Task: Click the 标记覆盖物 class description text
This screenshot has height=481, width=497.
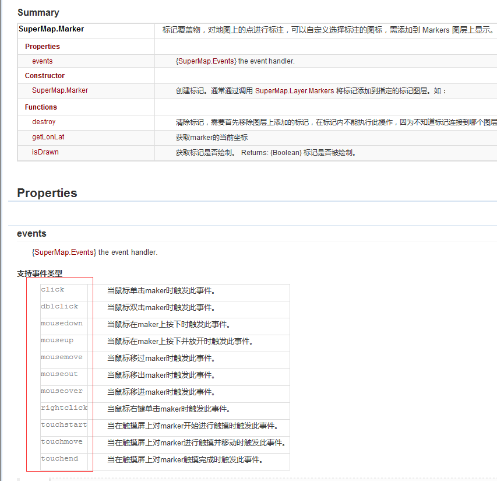Action: 329,30
